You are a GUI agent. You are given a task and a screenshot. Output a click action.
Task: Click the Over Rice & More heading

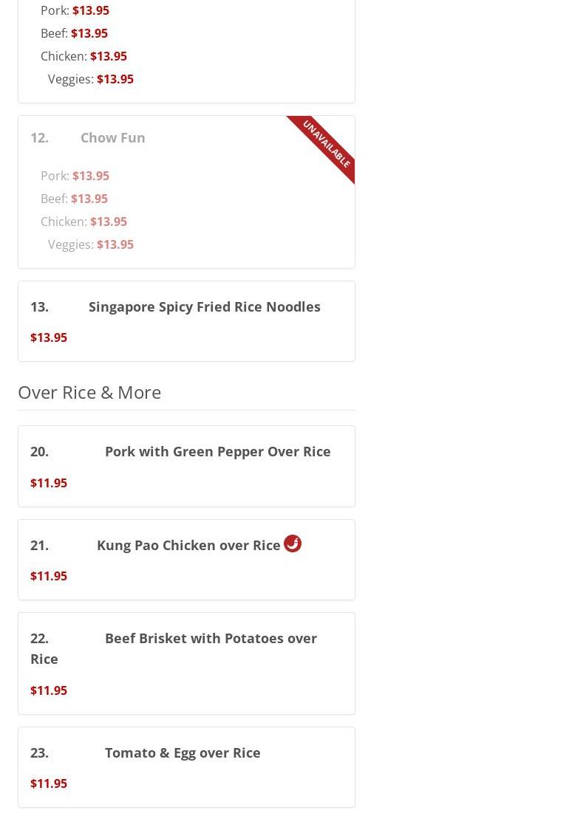pyautogui.click(x=89, y=392)
